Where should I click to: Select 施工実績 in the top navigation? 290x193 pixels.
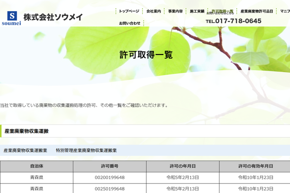pyautogui.click(x=197, y=11)
